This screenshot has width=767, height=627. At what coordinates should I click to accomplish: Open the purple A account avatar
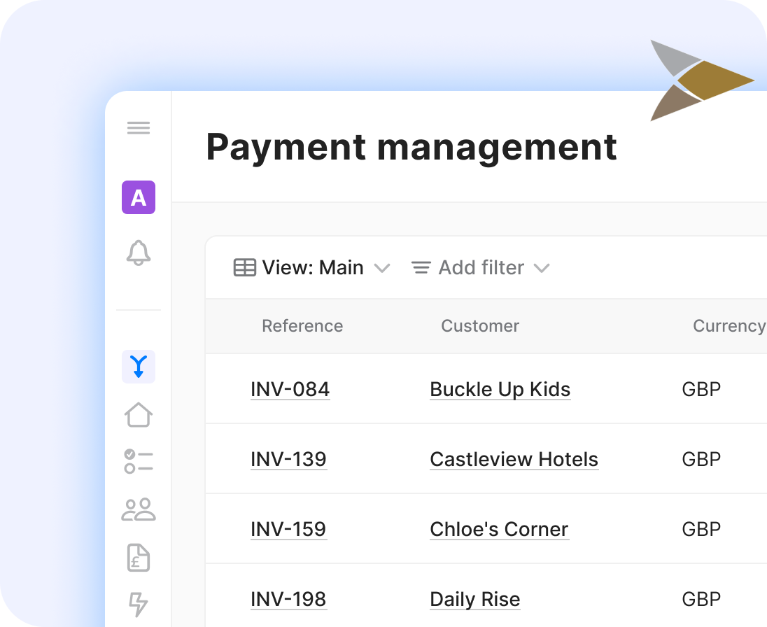point(139,197)
